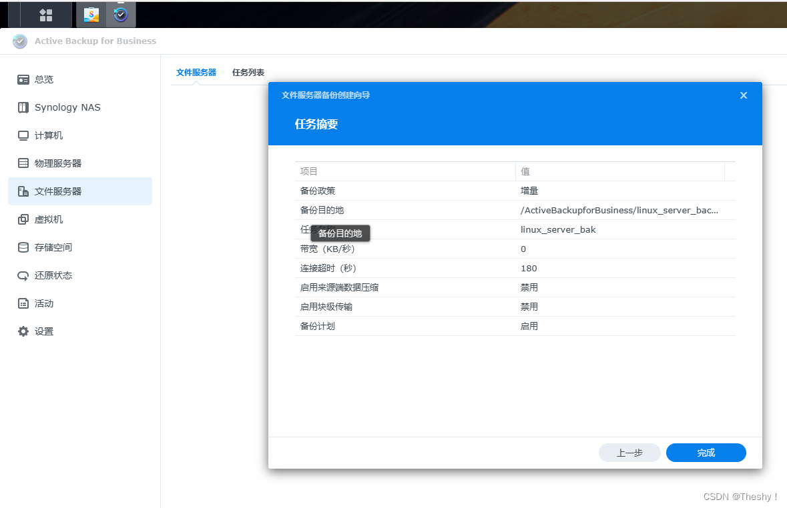
Task: Switch to the 任务列表 tab
Action: 248,72
